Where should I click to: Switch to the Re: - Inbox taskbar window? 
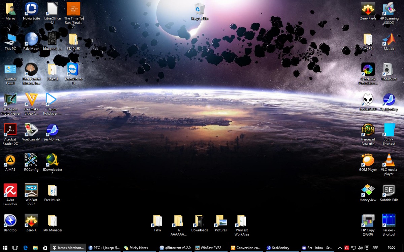317,248
